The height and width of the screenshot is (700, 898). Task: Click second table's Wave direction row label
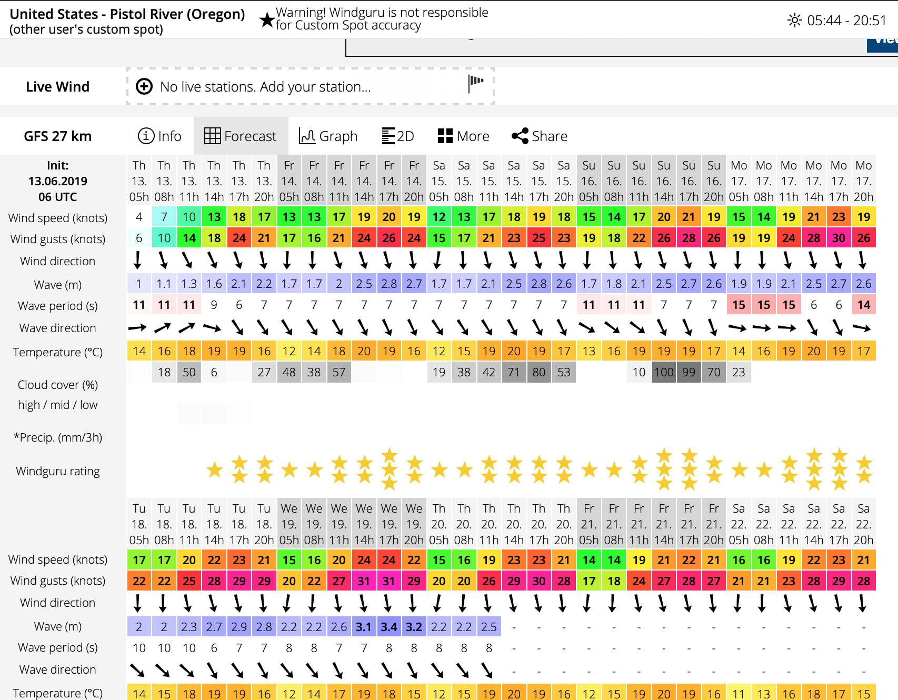(58, 669)
